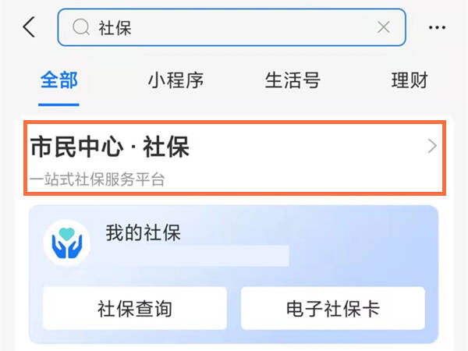Tap the back arrow to leave search
The image size is (468, 351).
30,27
